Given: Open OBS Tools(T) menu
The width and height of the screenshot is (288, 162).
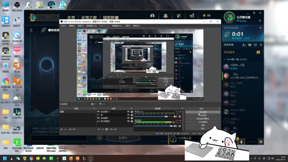Looking at the screenshot, I should [127, 26].
